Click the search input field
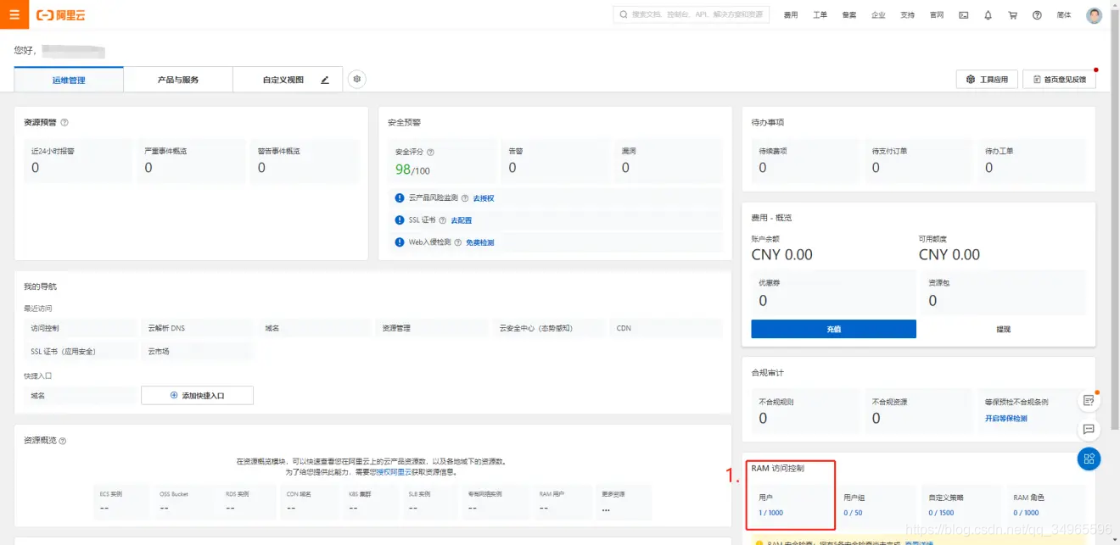Viewport: 1120px width, 545px height. 691,14
